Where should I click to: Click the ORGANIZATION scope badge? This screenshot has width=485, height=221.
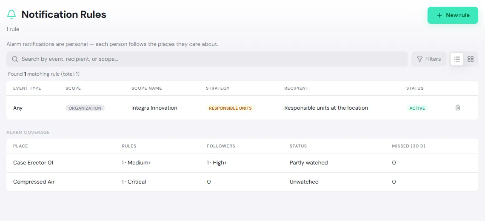pyautogui.click(x=85, y=108)
